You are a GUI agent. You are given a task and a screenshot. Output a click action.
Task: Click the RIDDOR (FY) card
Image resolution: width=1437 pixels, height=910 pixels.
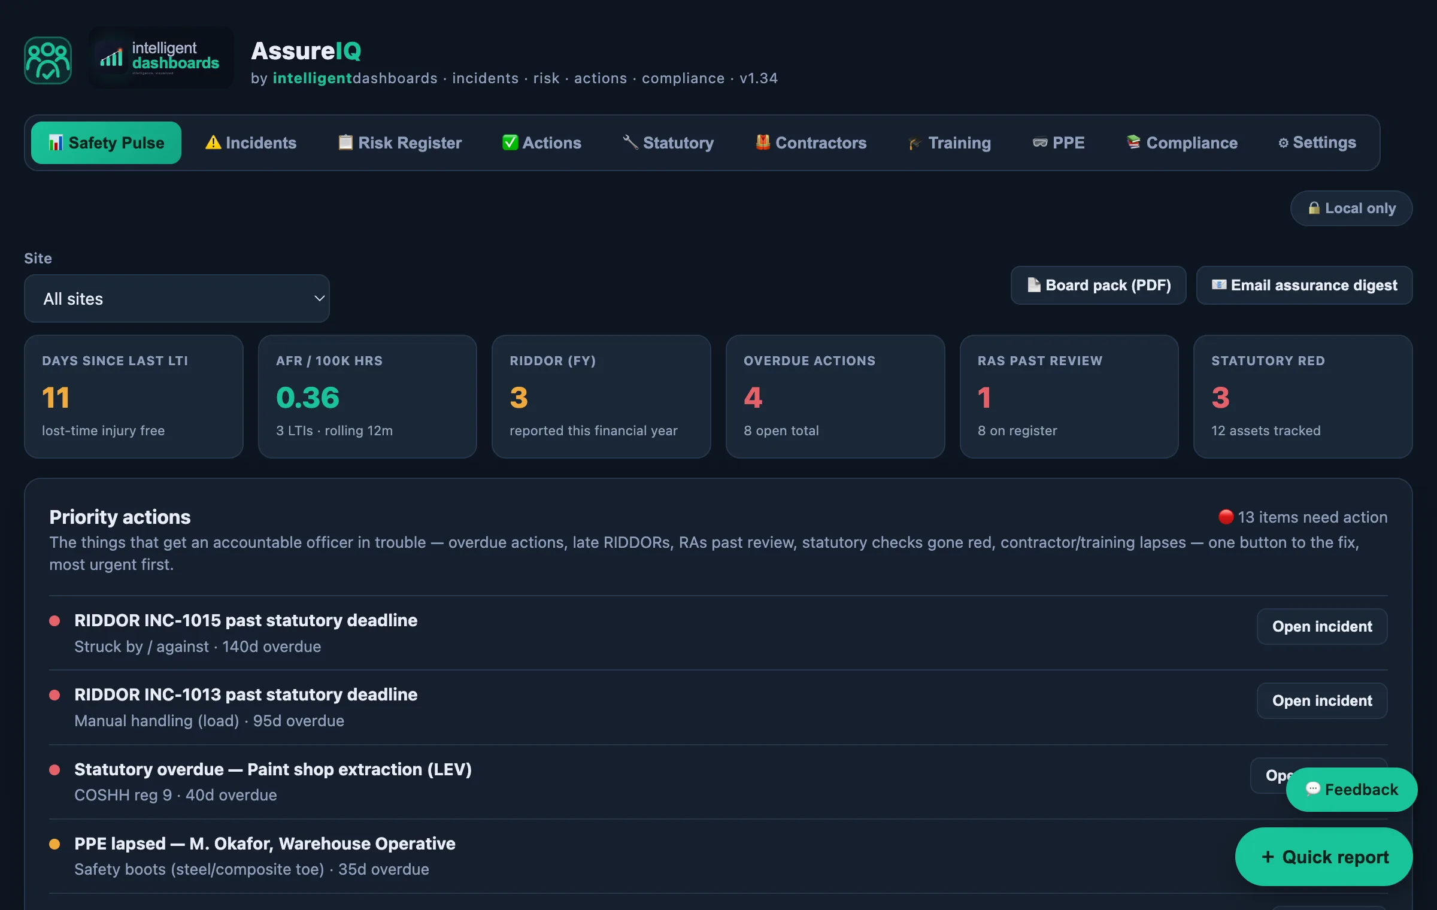point(601,396)
